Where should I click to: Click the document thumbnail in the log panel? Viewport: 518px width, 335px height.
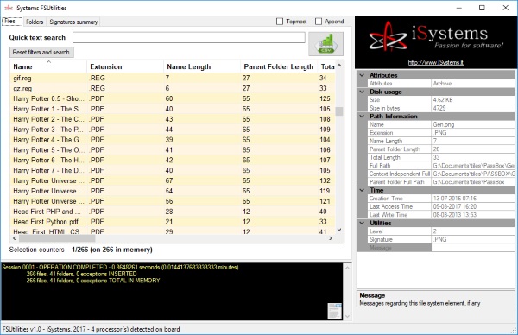[x=334, y=311]
